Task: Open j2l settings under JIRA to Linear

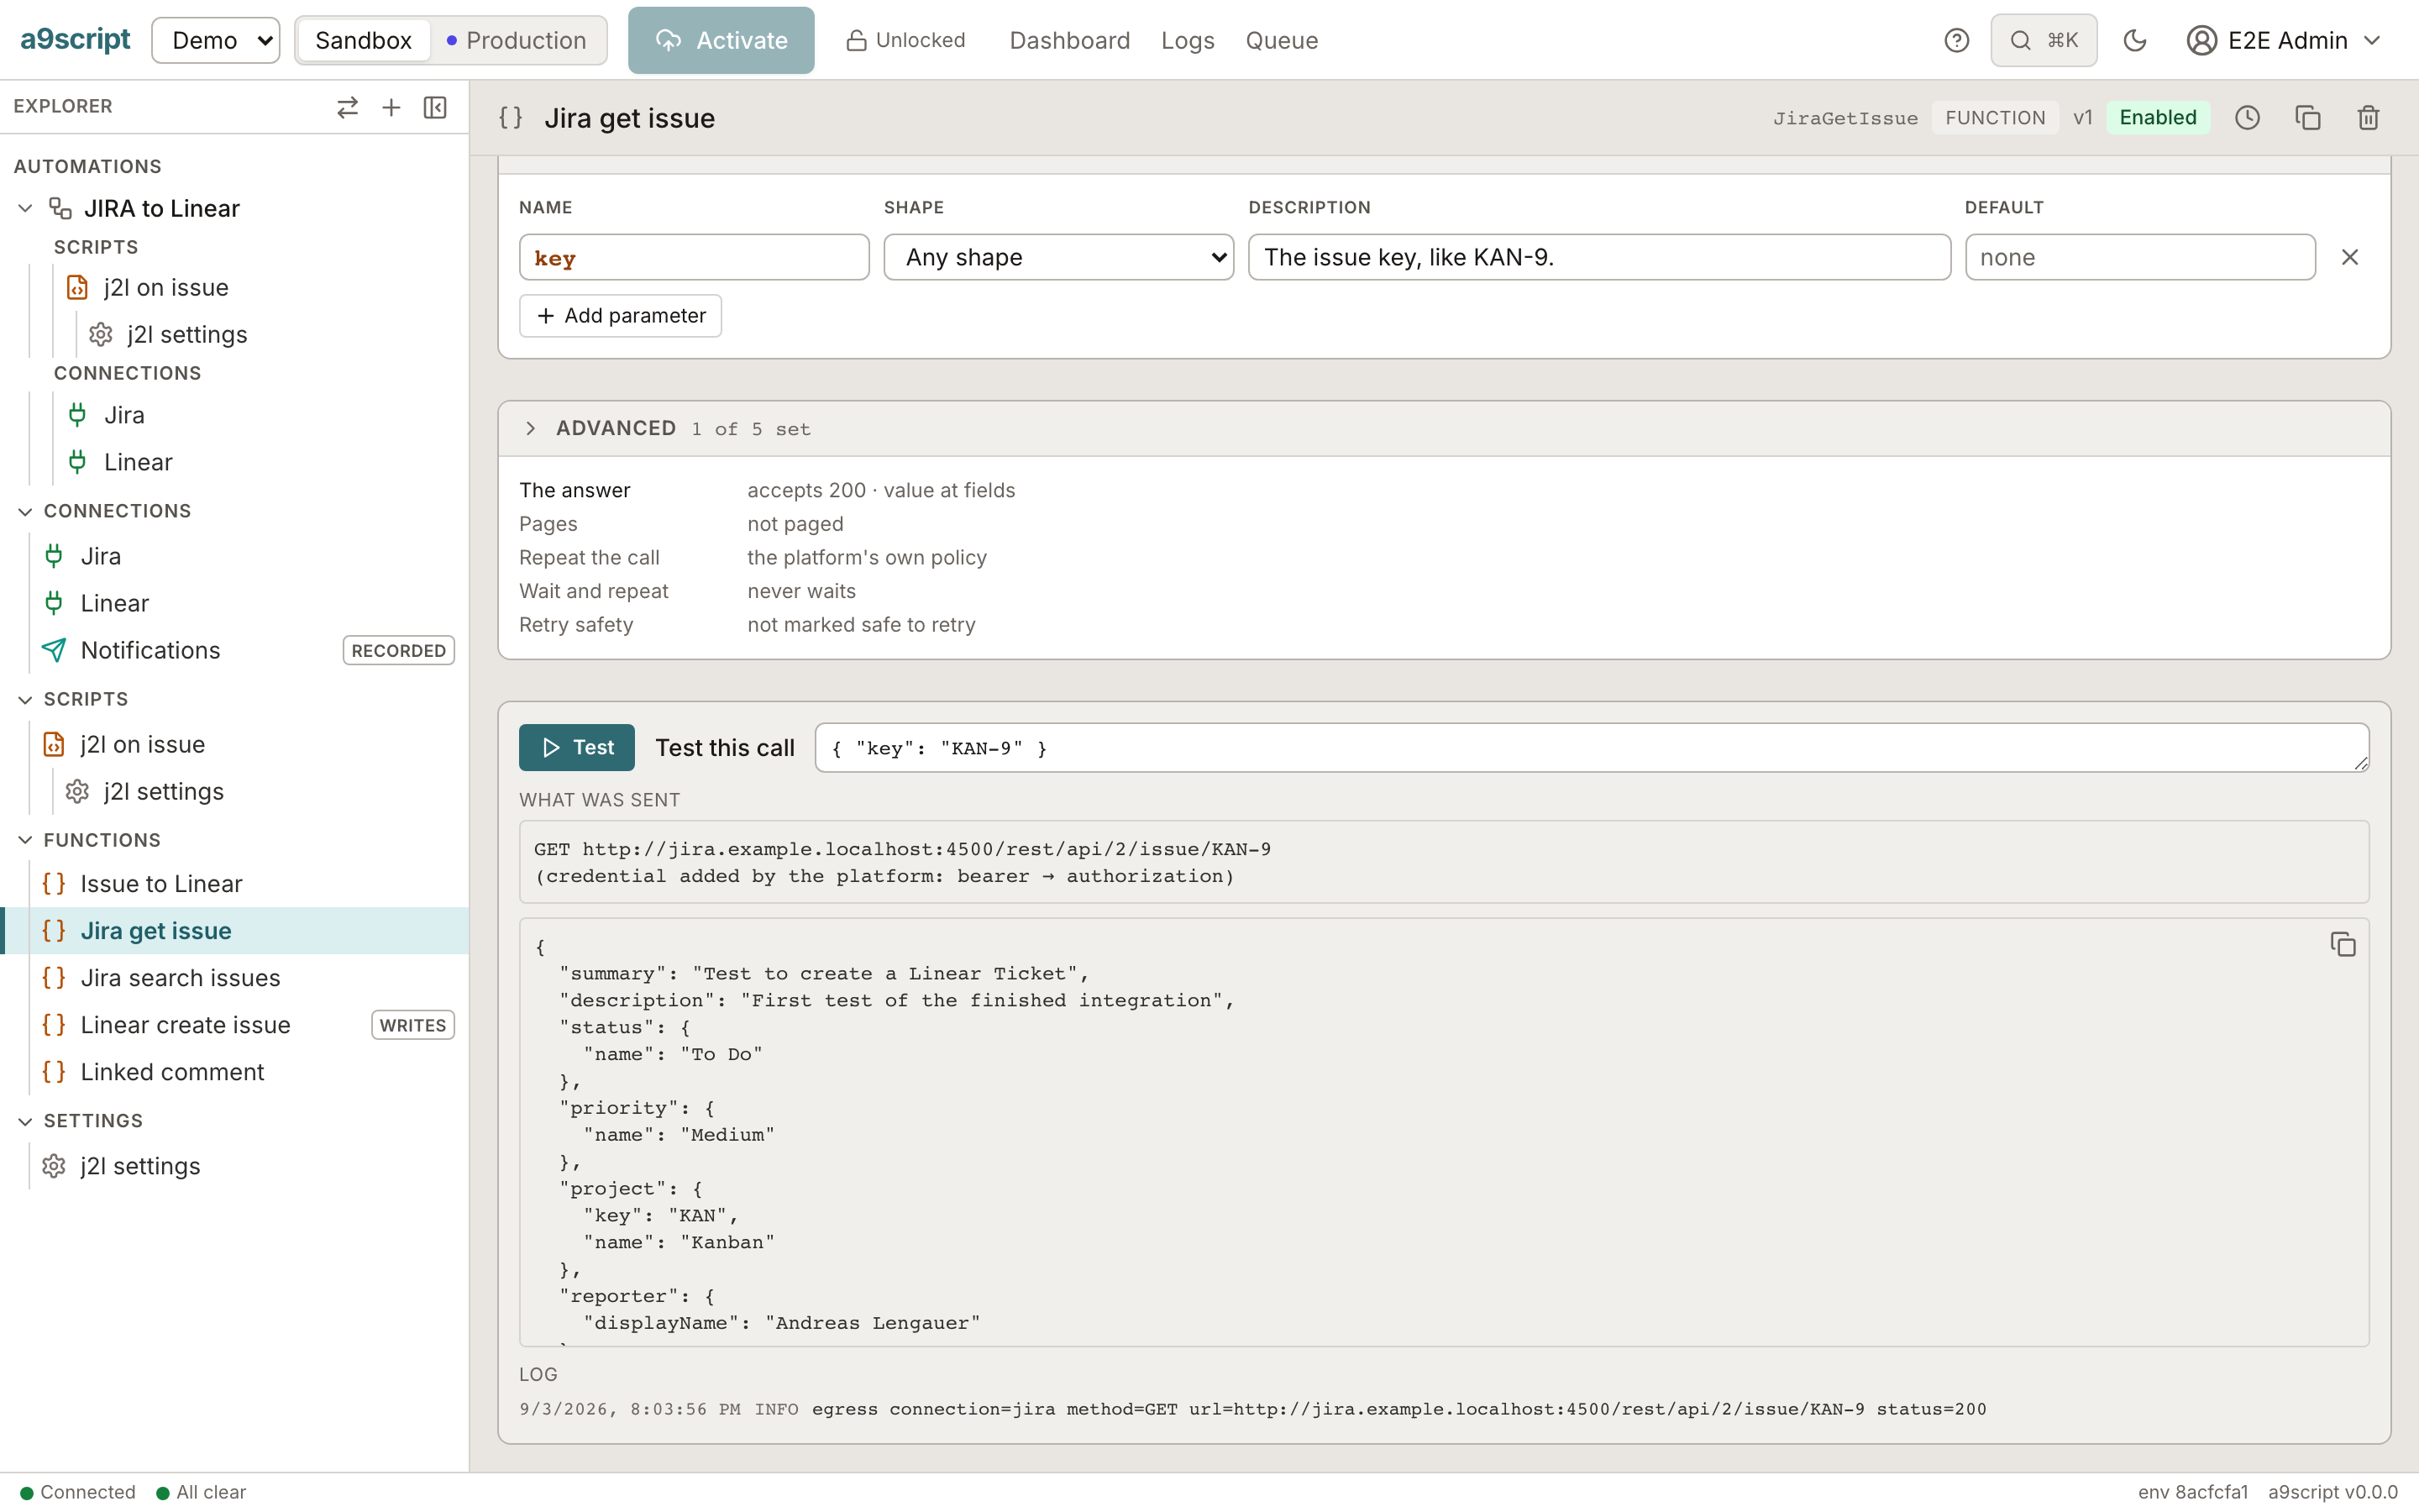Action: click(187, 334)
